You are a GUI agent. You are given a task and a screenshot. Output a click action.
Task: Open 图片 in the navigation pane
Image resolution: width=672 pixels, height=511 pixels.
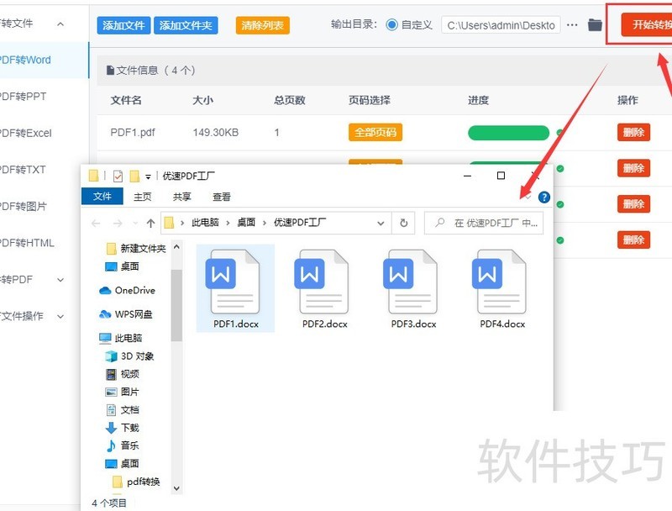pyautogui.click(x=122, y=392)
